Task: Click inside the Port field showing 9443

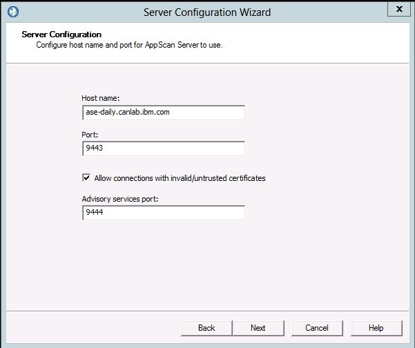Action: click(162, 148)
